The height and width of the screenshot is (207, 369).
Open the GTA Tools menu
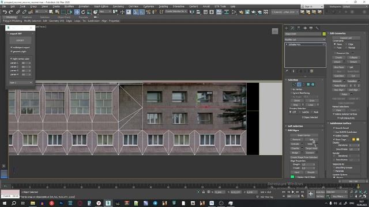pyautogui.click(x=220, y=6)
